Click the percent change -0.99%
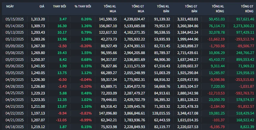The image size is (256, 130). click(x=86, y=120)
